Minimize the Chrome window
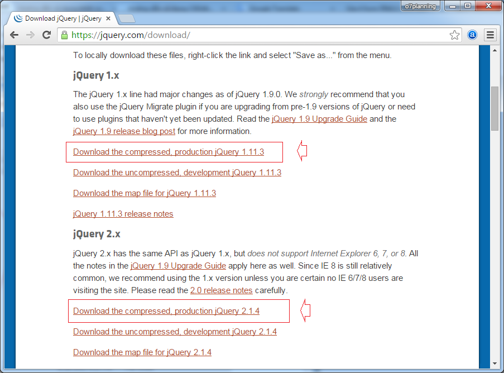This screenshot has width=504, height=373. click(453, 6)
